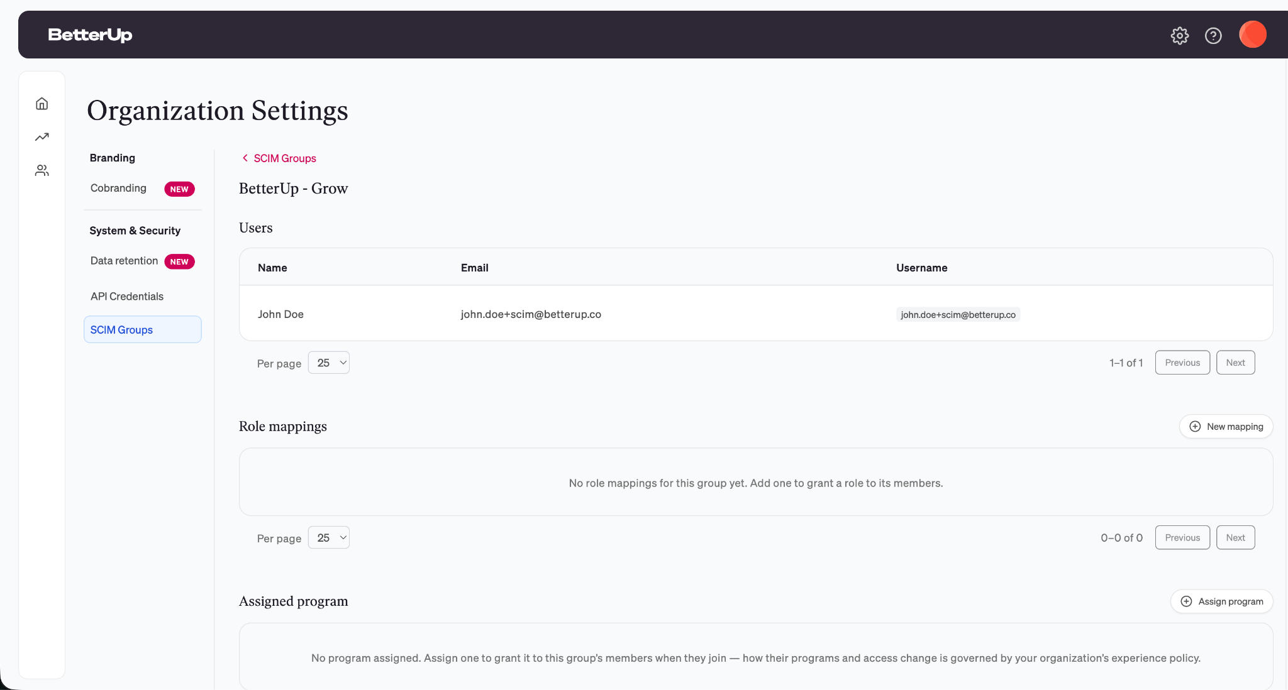Click the plus icon on Assign program
The width and height of the screenshot is (1288, 690).
pyautogui.click(x=1186, y=601)
